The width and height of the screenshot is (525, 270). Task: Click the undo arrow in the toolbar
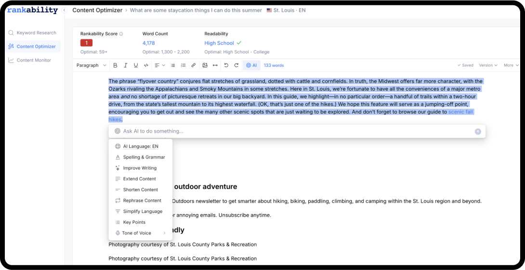pos(226,65)
